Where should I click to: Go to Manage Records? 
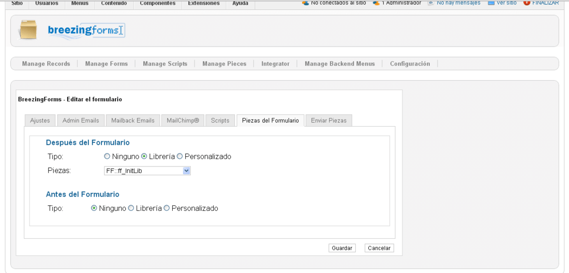coord(46,64)
